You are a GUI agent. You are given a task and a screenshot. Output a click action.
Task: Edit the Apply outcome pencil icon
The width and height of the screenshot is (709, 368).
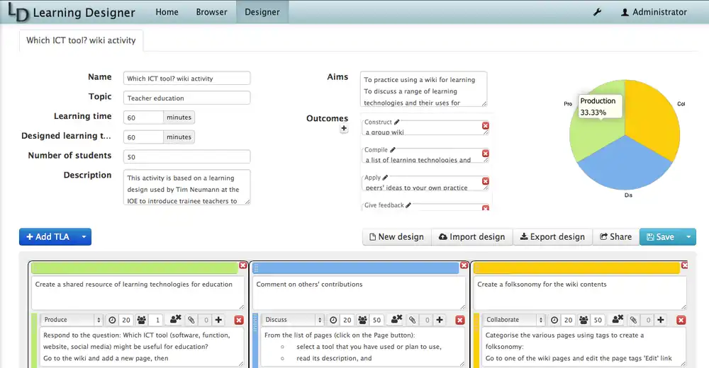click(x=386, y=178)
